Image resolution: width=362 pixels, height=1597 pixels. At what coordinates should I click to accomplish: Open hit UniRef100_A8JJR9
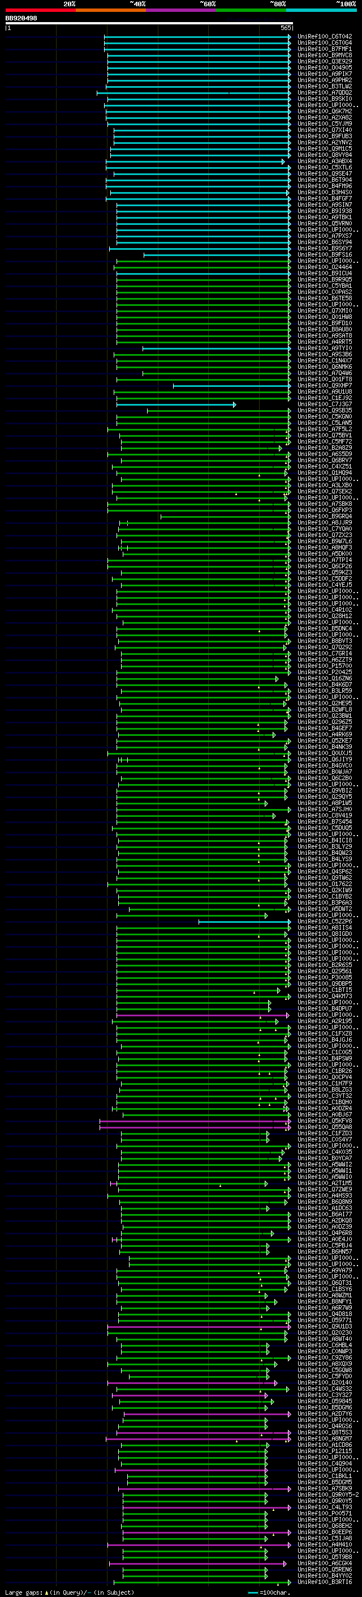[325, 523]
